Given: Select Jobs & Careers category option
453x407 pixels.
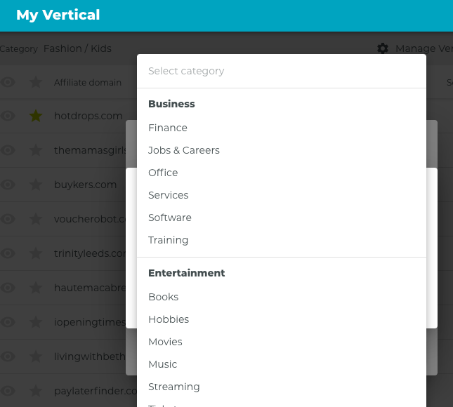Looking at the screenshot, I should pyautogui.click(x=184, y=150).
